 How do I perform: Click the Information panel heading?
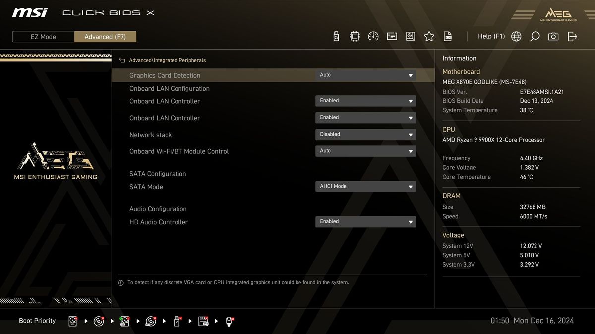tap(459, 58)
